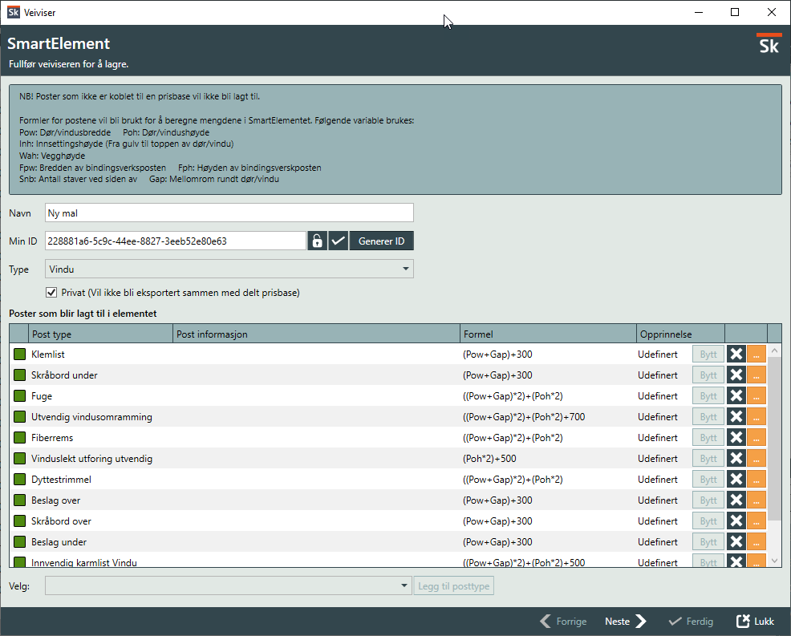Click green square beside Vinduslekt utforing utvendig
Viewport: 791px width, 636px height.
point(20,459)
